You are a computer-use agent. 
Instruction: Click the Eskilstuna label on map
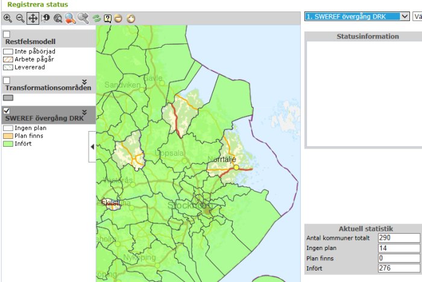pos(114,202)
